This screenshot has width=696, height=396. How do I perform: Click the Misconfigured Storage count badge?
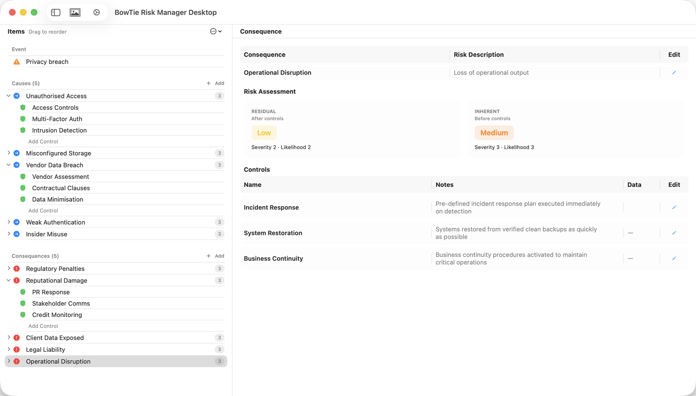[219, 153]
